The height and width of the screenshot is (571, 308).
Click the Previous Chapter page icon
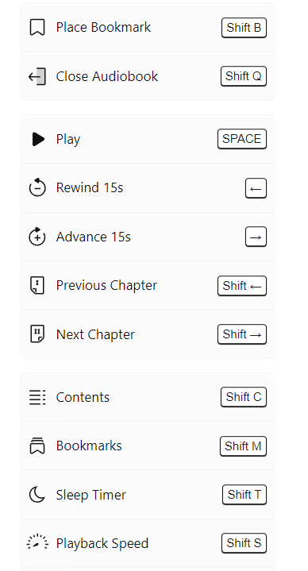click(37, 286)
